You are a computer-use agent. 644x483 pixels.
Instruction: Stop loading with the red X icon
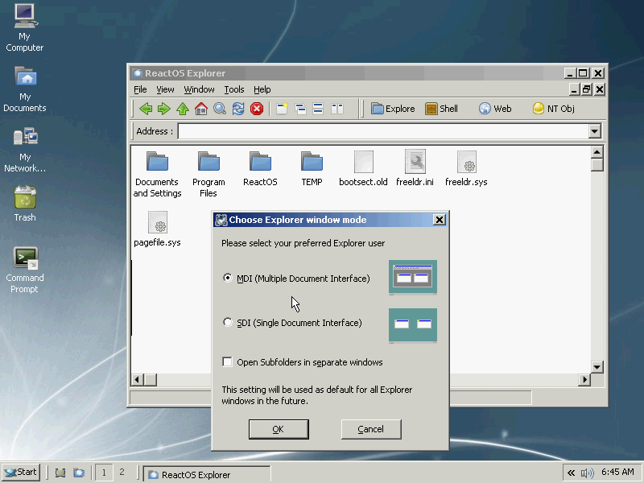pos(257,109)
